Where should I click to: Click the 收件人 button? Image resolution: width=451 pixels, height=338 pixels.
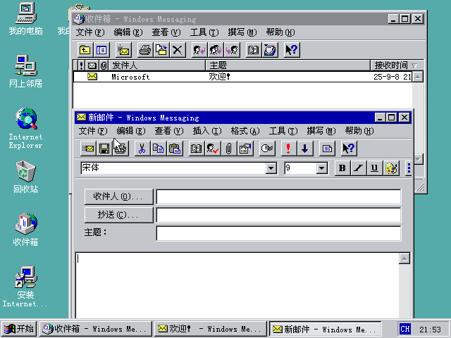118,196
